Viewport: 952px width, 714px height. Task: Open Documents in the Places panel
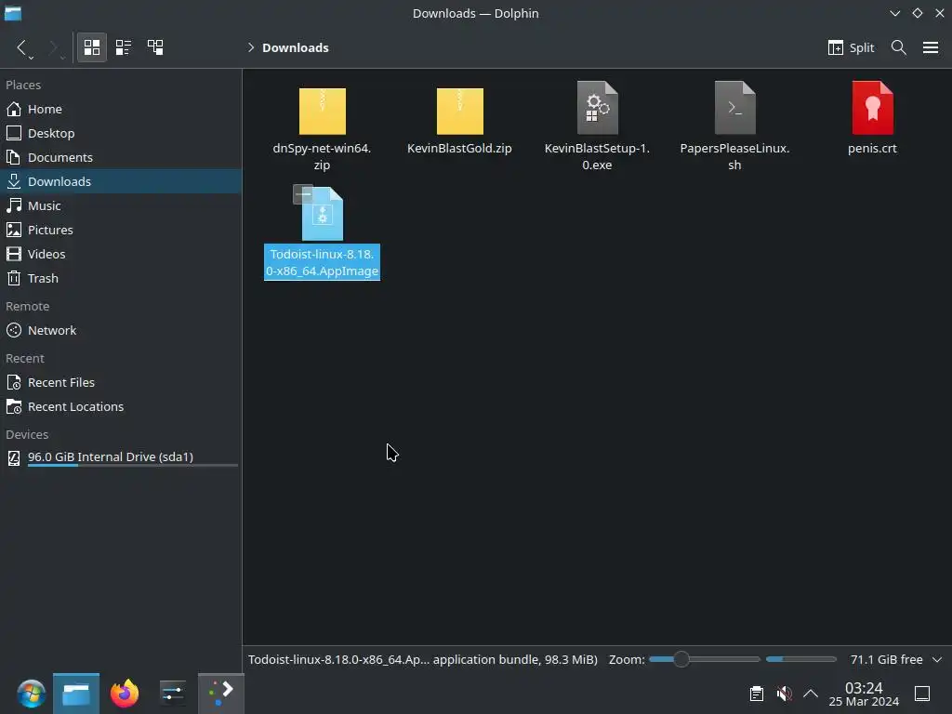(121, 157)
